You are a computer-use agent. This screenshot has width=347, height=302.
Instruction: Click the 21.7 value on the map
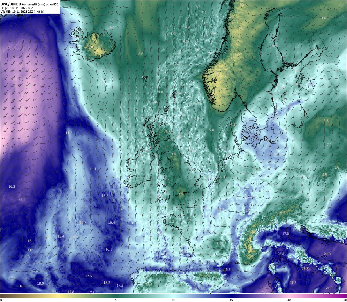point(293,282)
